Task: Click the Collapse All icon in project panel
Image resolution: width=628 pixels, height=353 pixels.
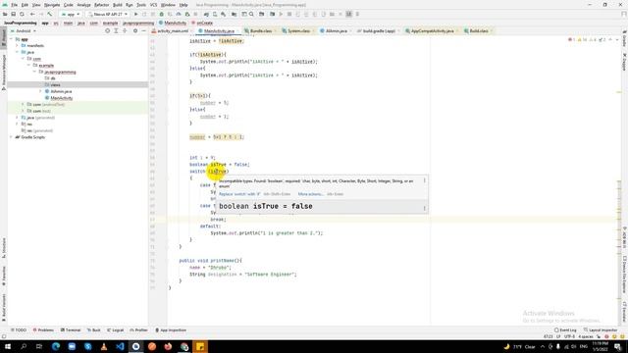Action: 125,30
